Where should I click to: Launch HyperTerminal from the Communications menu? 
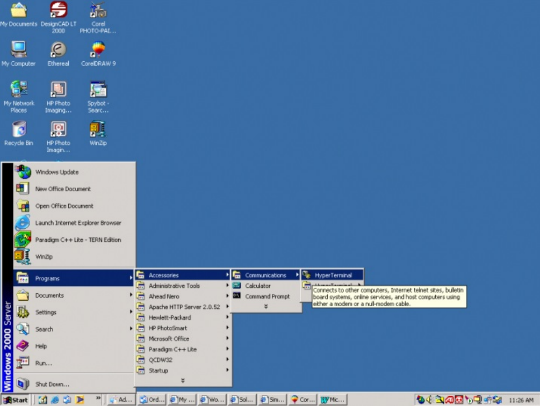tap(333, 275)
